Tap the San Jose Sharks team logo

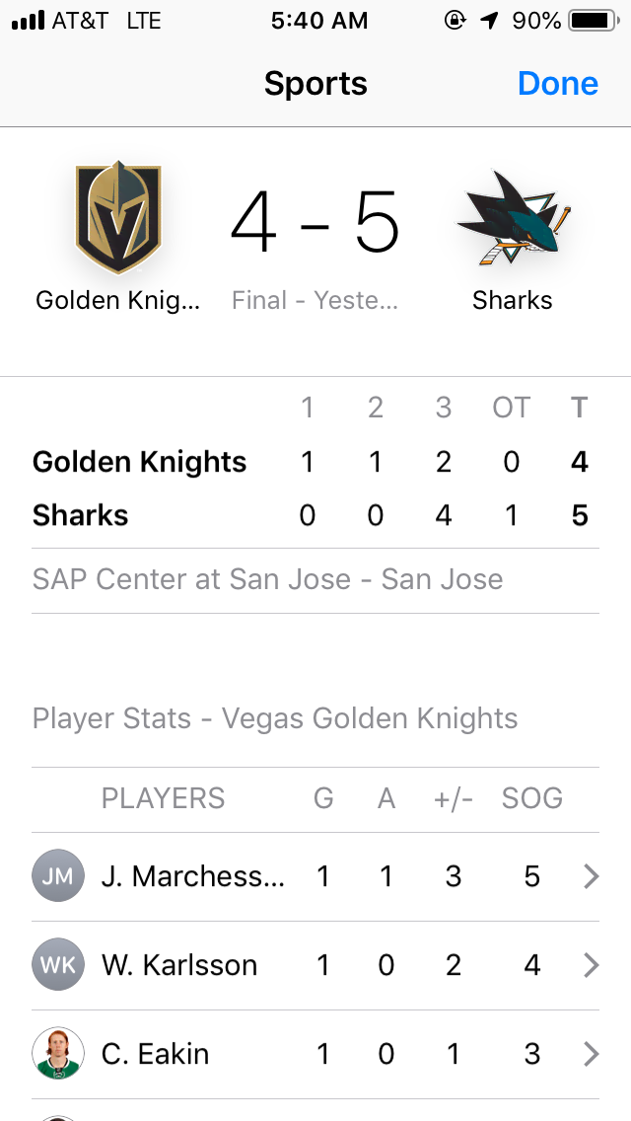513,218
